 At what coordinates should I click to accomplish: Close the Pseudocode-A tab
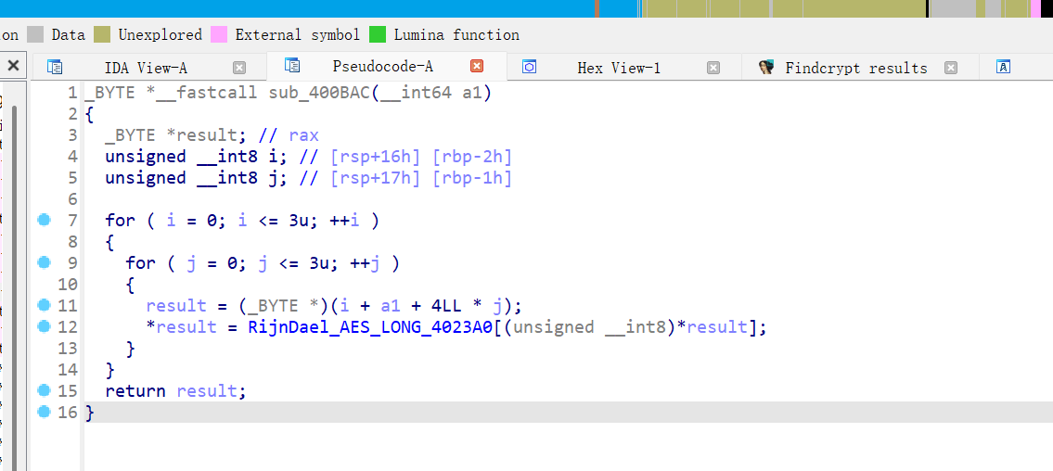click(x=477, y=66)
